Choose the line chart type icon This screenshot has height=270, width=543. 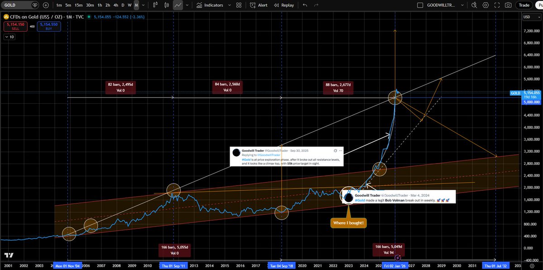[178, 5]
